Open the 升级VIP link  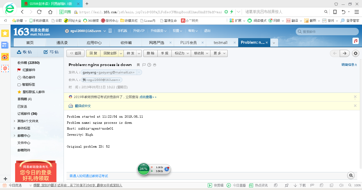tap(139, 31)
